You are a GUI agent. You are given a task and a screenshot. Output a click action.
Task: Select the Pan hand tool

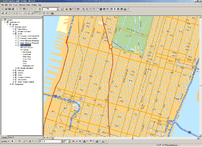point(97,9)
